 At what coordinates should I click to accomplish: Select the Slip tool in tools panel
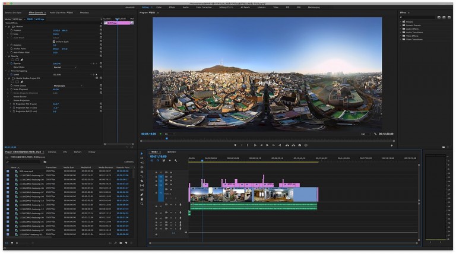[142, 185]
